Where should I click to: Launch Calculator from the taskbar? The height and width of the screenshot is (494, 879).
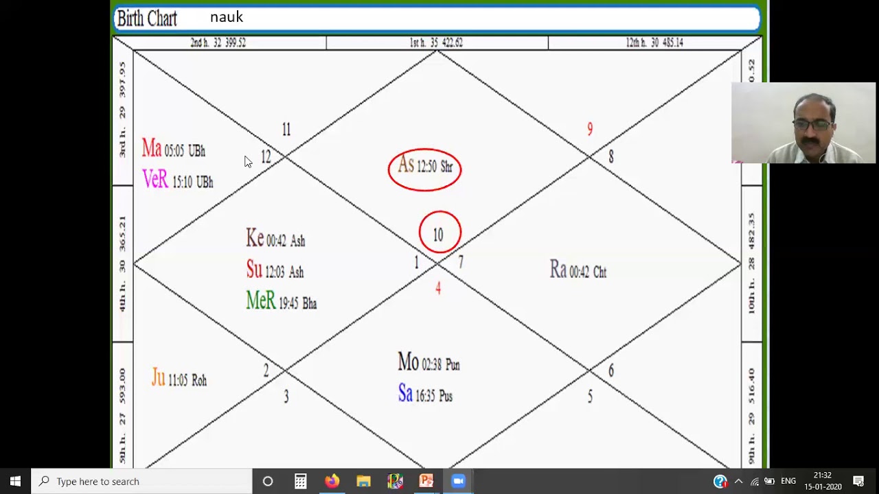[x=300, y=481]
